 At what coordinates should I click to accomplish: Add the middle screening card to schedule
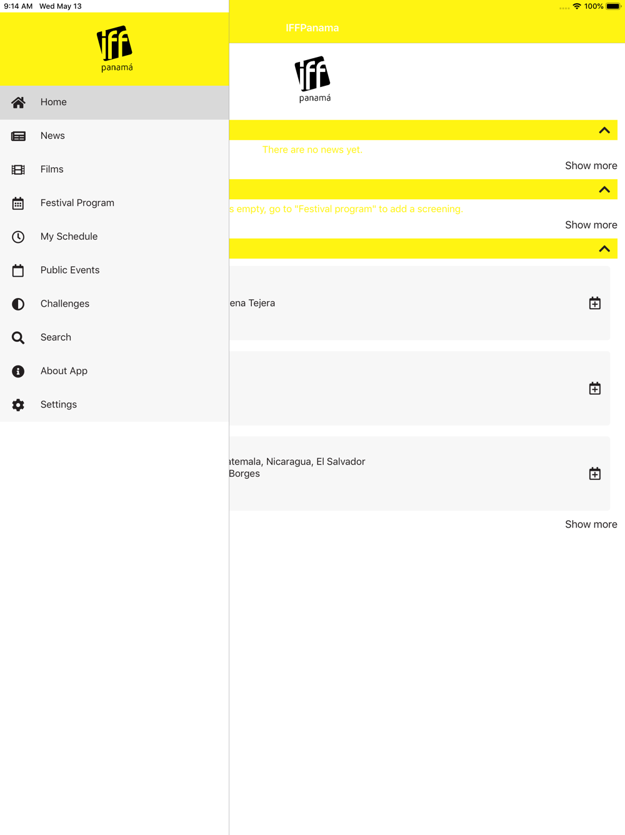tap(595, 389)
